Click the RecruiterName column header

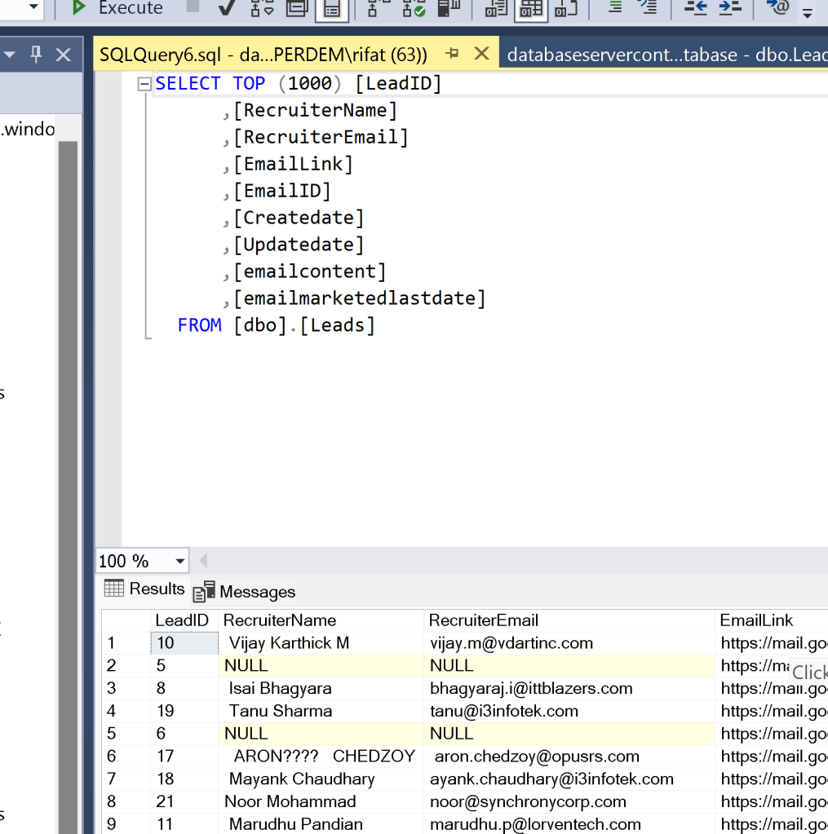[321, 620]
